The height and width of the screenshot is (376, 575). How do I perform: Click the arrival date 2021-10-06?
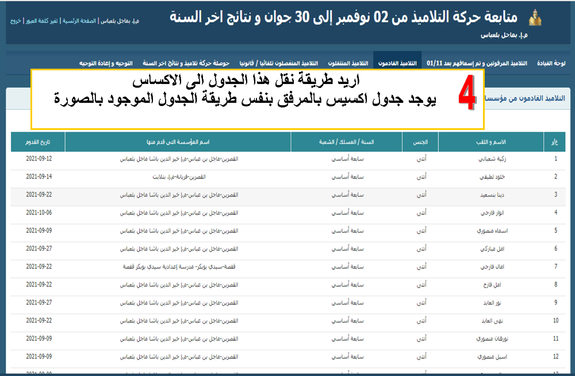tap(39, 213)
